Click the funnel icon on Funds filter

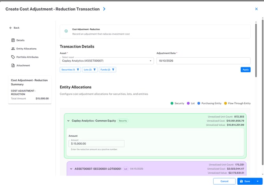(113, 70)
